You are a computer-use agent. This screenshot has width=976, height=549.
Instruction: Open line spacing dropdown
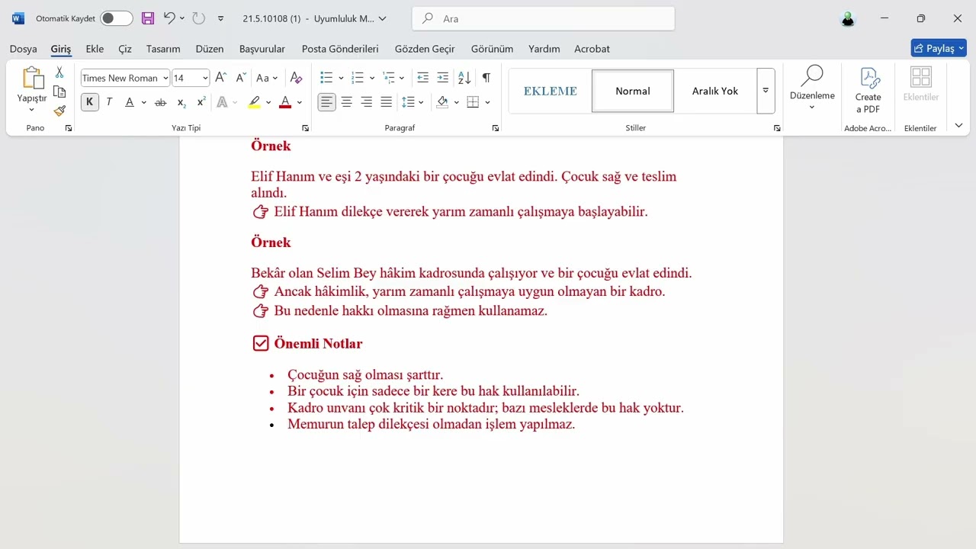pos(421,102)
